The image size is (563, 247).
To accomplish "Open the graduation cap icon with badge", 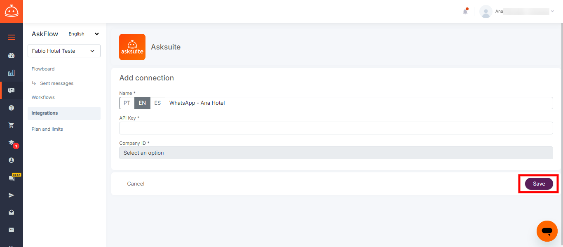I will click(x=12, y=143).
